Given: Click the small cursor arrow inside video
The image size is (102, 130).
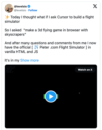Looking at the screenshot, I should 79,93.
